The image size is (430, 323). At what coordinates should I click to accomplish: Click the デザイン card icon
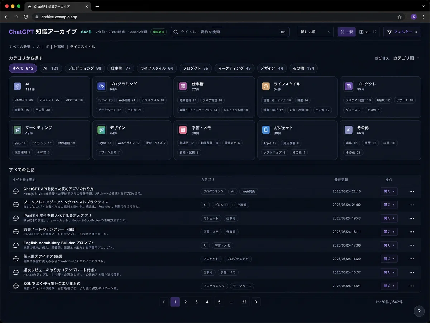101,130
